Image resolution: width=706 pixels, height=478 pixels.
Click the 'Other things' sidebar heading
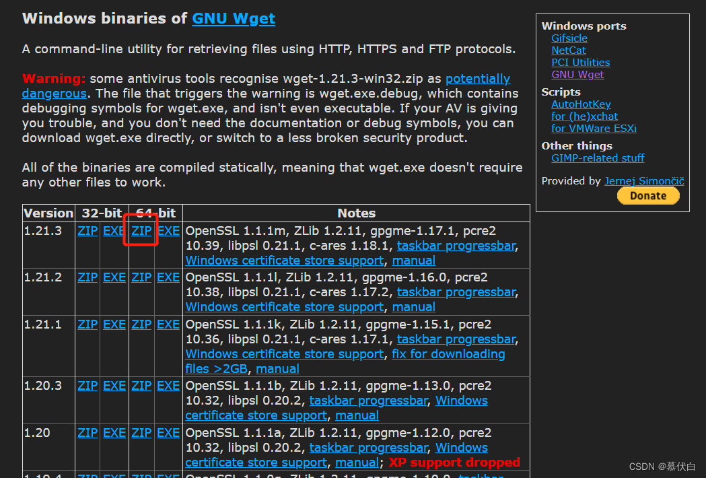(577, 146)
